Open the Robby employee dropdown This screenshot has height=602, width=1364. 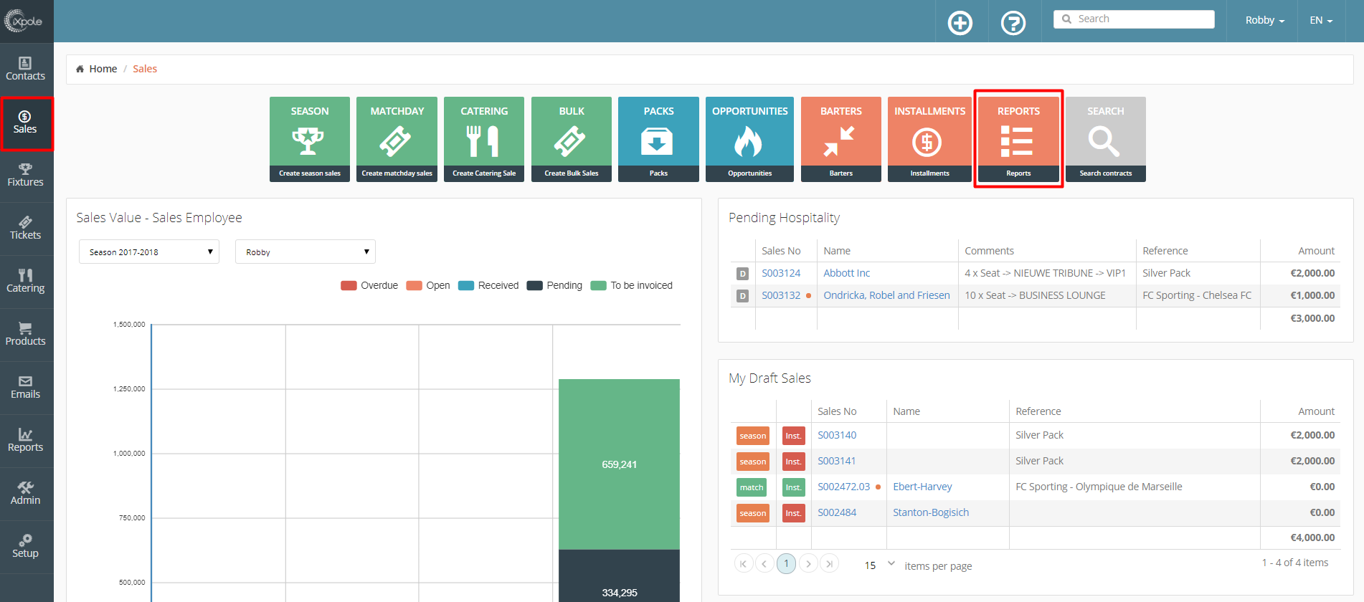[x=306, y=252]
